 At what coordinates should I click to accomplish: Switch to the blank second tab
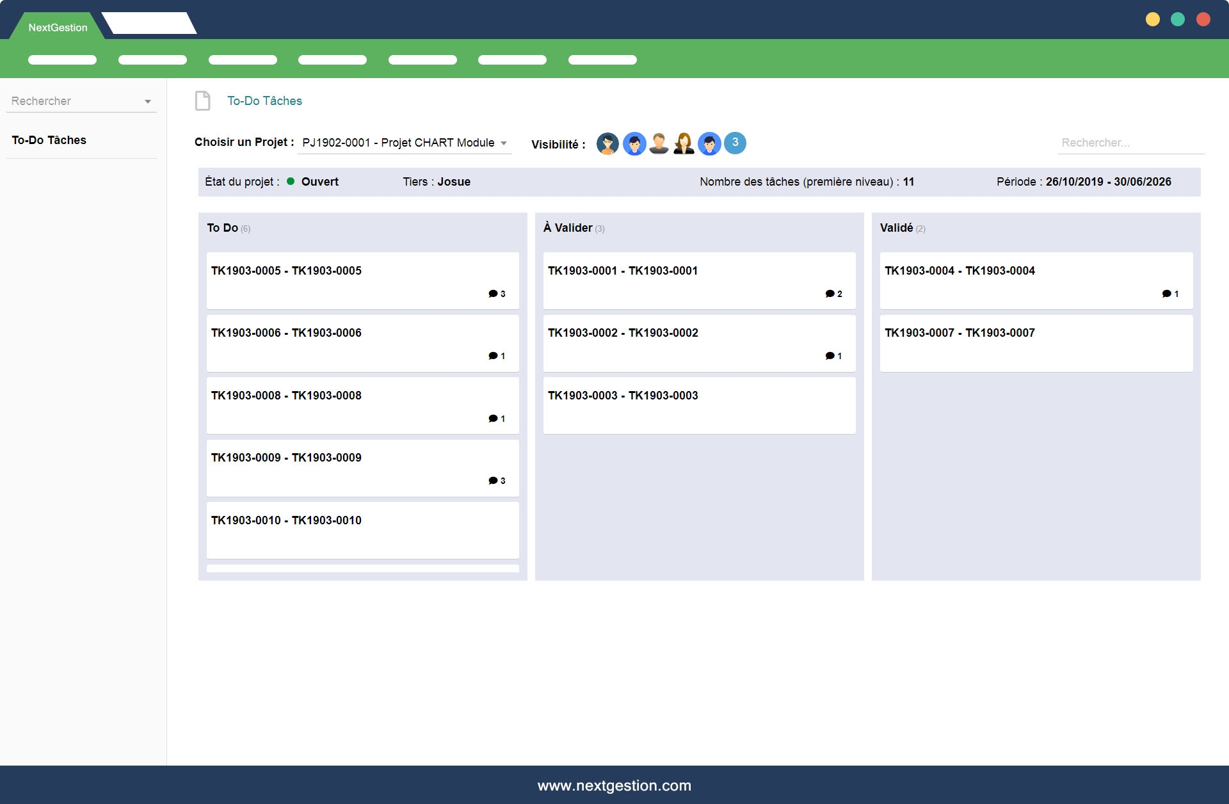pyautogui.click(x=149, y=24)
